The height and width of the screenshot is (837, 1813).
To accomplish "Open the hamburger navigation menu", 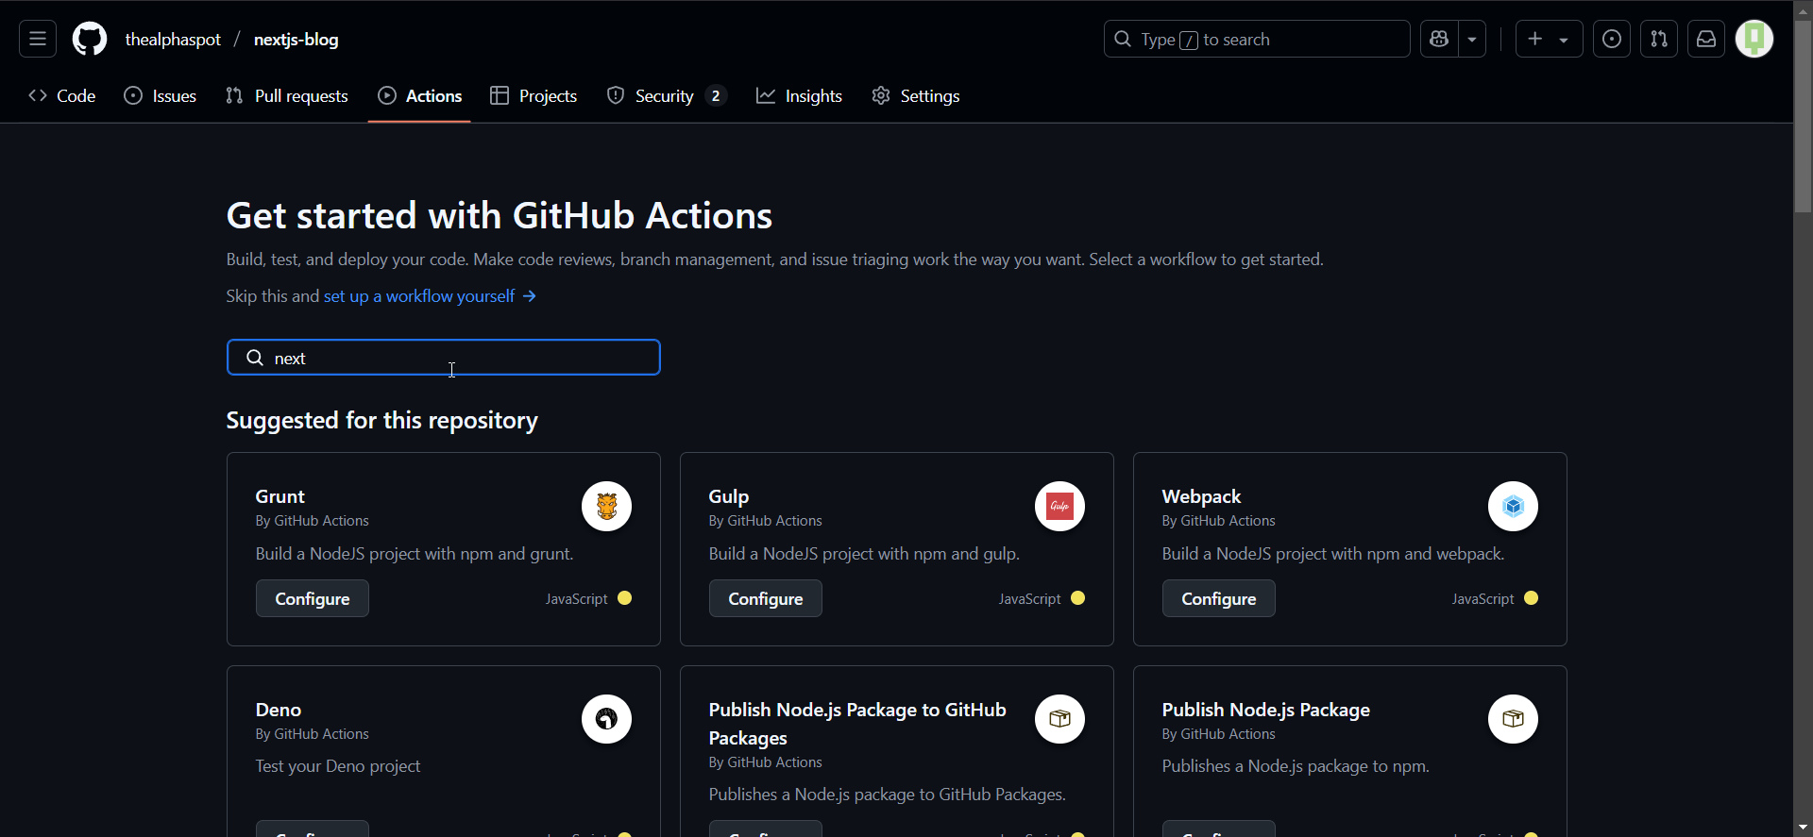I will pos(38,39).
